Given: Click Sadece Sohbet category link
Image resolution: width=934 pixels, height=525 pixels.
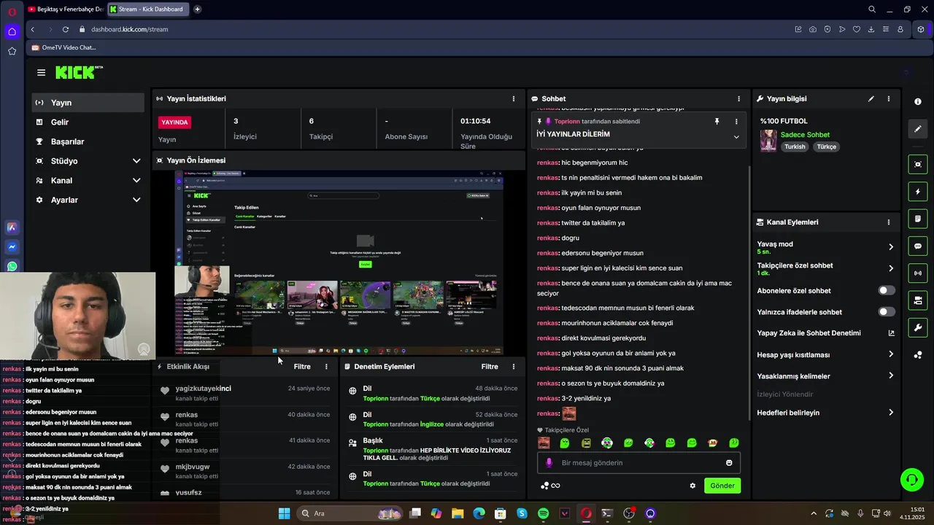Looking at the screenshot, I should point(805,135).
